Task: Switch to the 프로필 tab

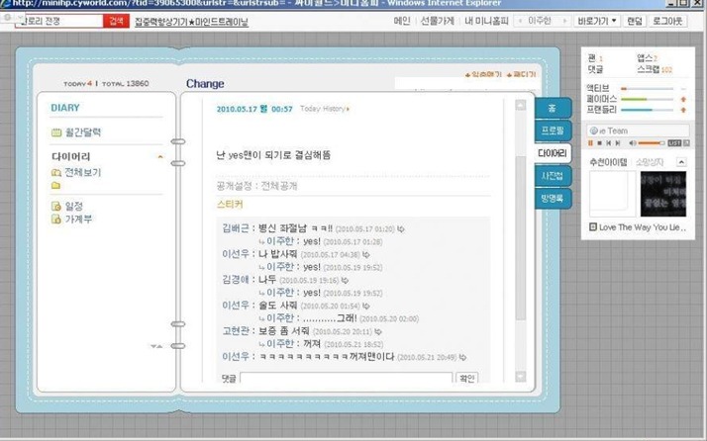Action: tap(552, 130)
